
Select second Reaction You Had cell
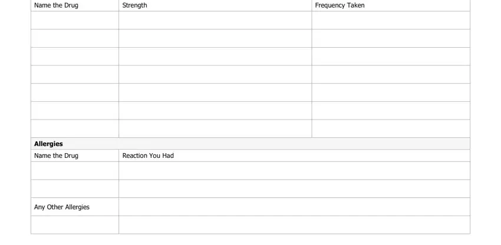pyautogui.click(x=294, y=189)
